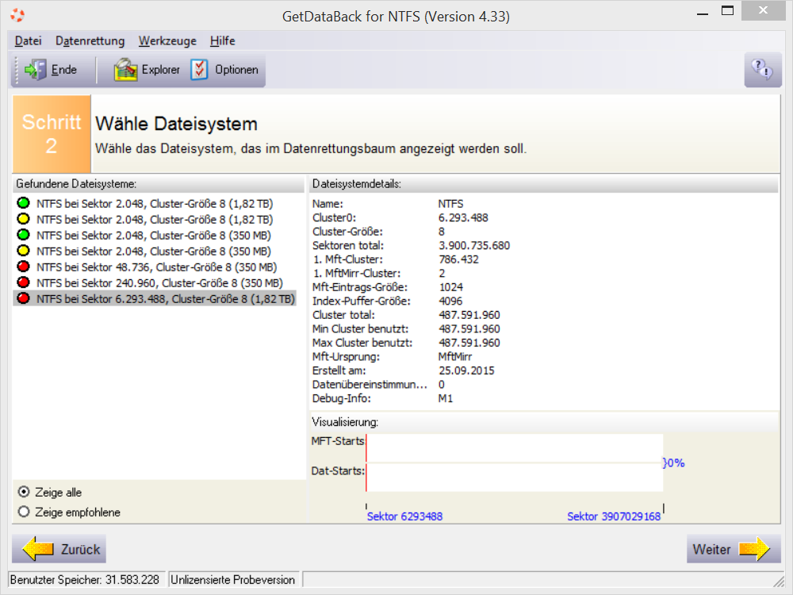The image size is (793, 595).
Task: Click Benutzter Speicher status bar entry
Action: 87,580
